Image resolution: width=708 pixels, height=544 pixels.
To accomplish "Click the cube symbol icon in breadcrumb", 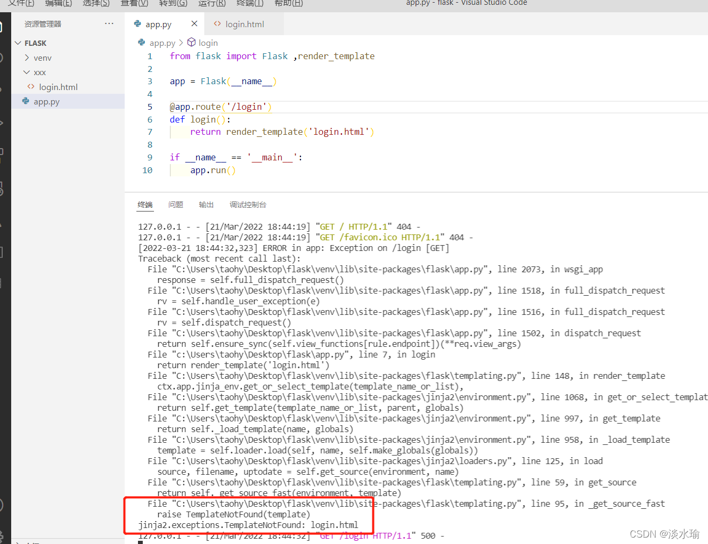I will pyautogui.click(x=191, y=42).
